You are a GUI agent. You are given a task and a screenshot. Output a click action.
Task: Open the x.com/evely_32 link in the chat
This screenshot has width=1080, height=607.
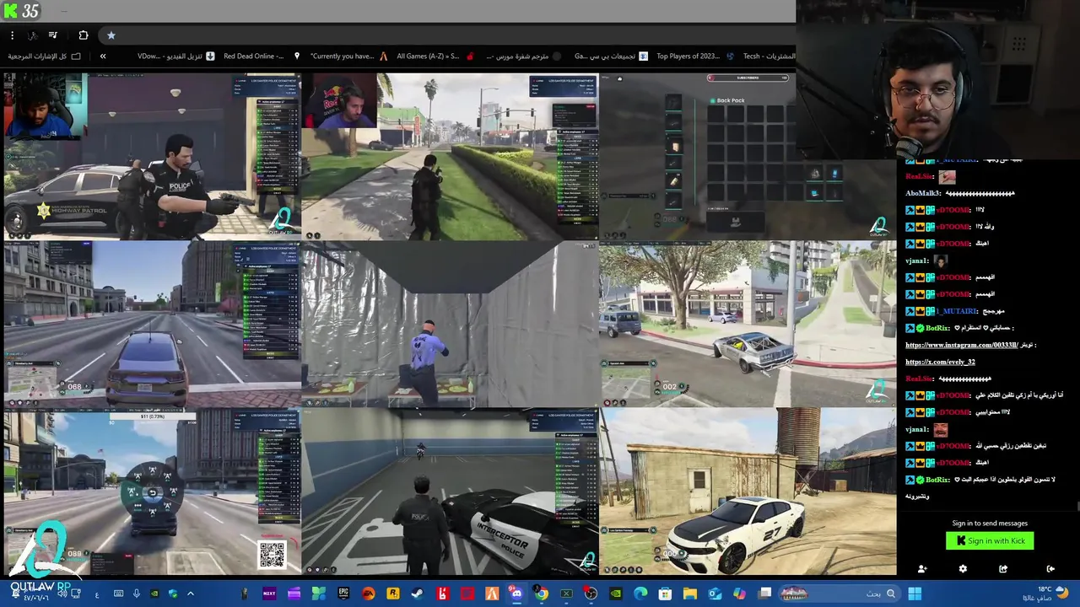click(x=940, y=362)
